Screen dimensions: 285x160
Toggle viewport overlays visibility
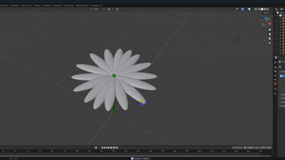249,9
